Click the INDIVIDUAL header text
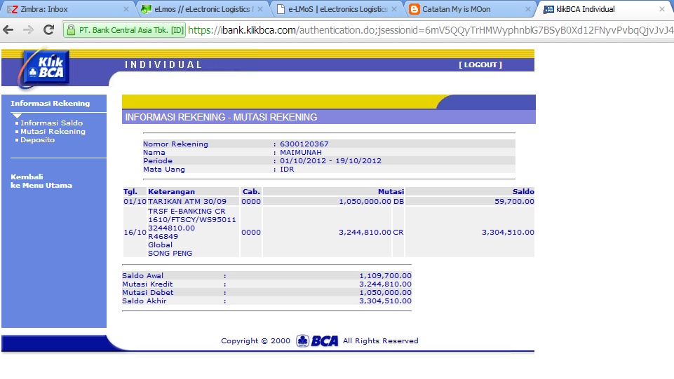This screenshot has width=674, height=379. coord(163,65)
